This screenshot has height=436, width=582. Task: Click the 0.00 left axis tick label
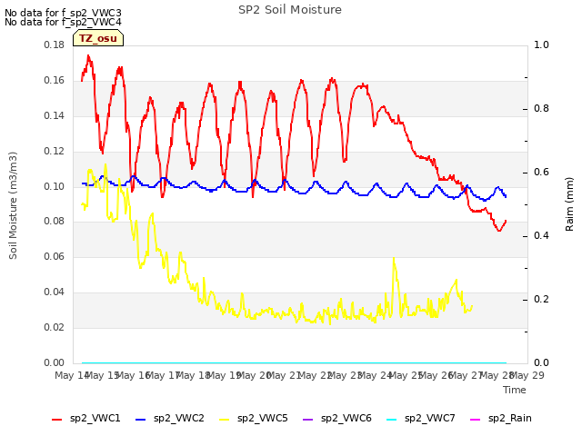(55, 362)
